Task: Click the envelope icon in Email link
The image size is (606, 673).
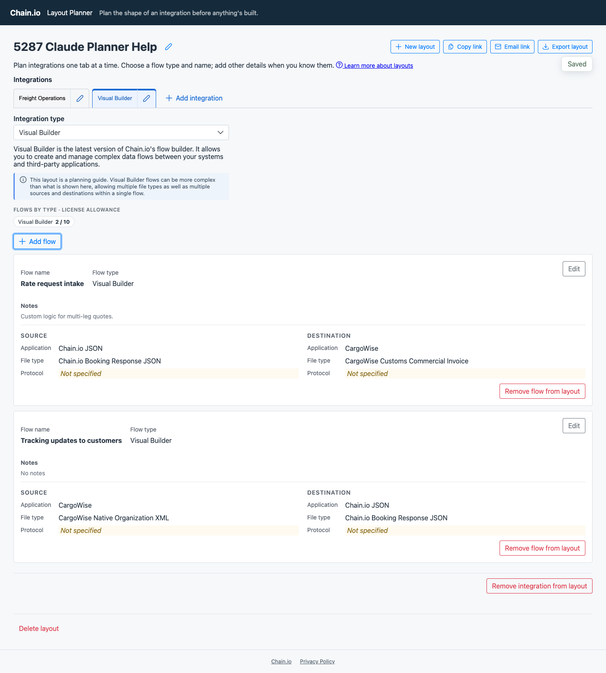Action: click(x=498, y=47)
